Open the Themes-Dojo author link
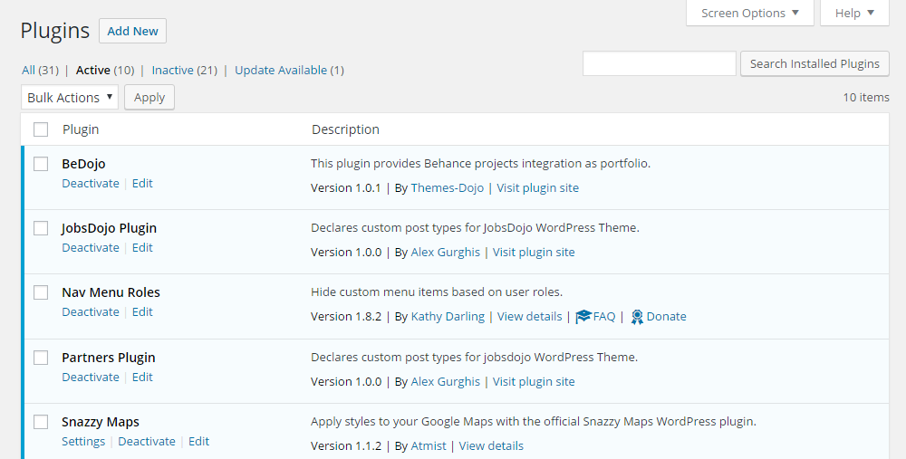 pyautogui.click(x=447, y=188)
